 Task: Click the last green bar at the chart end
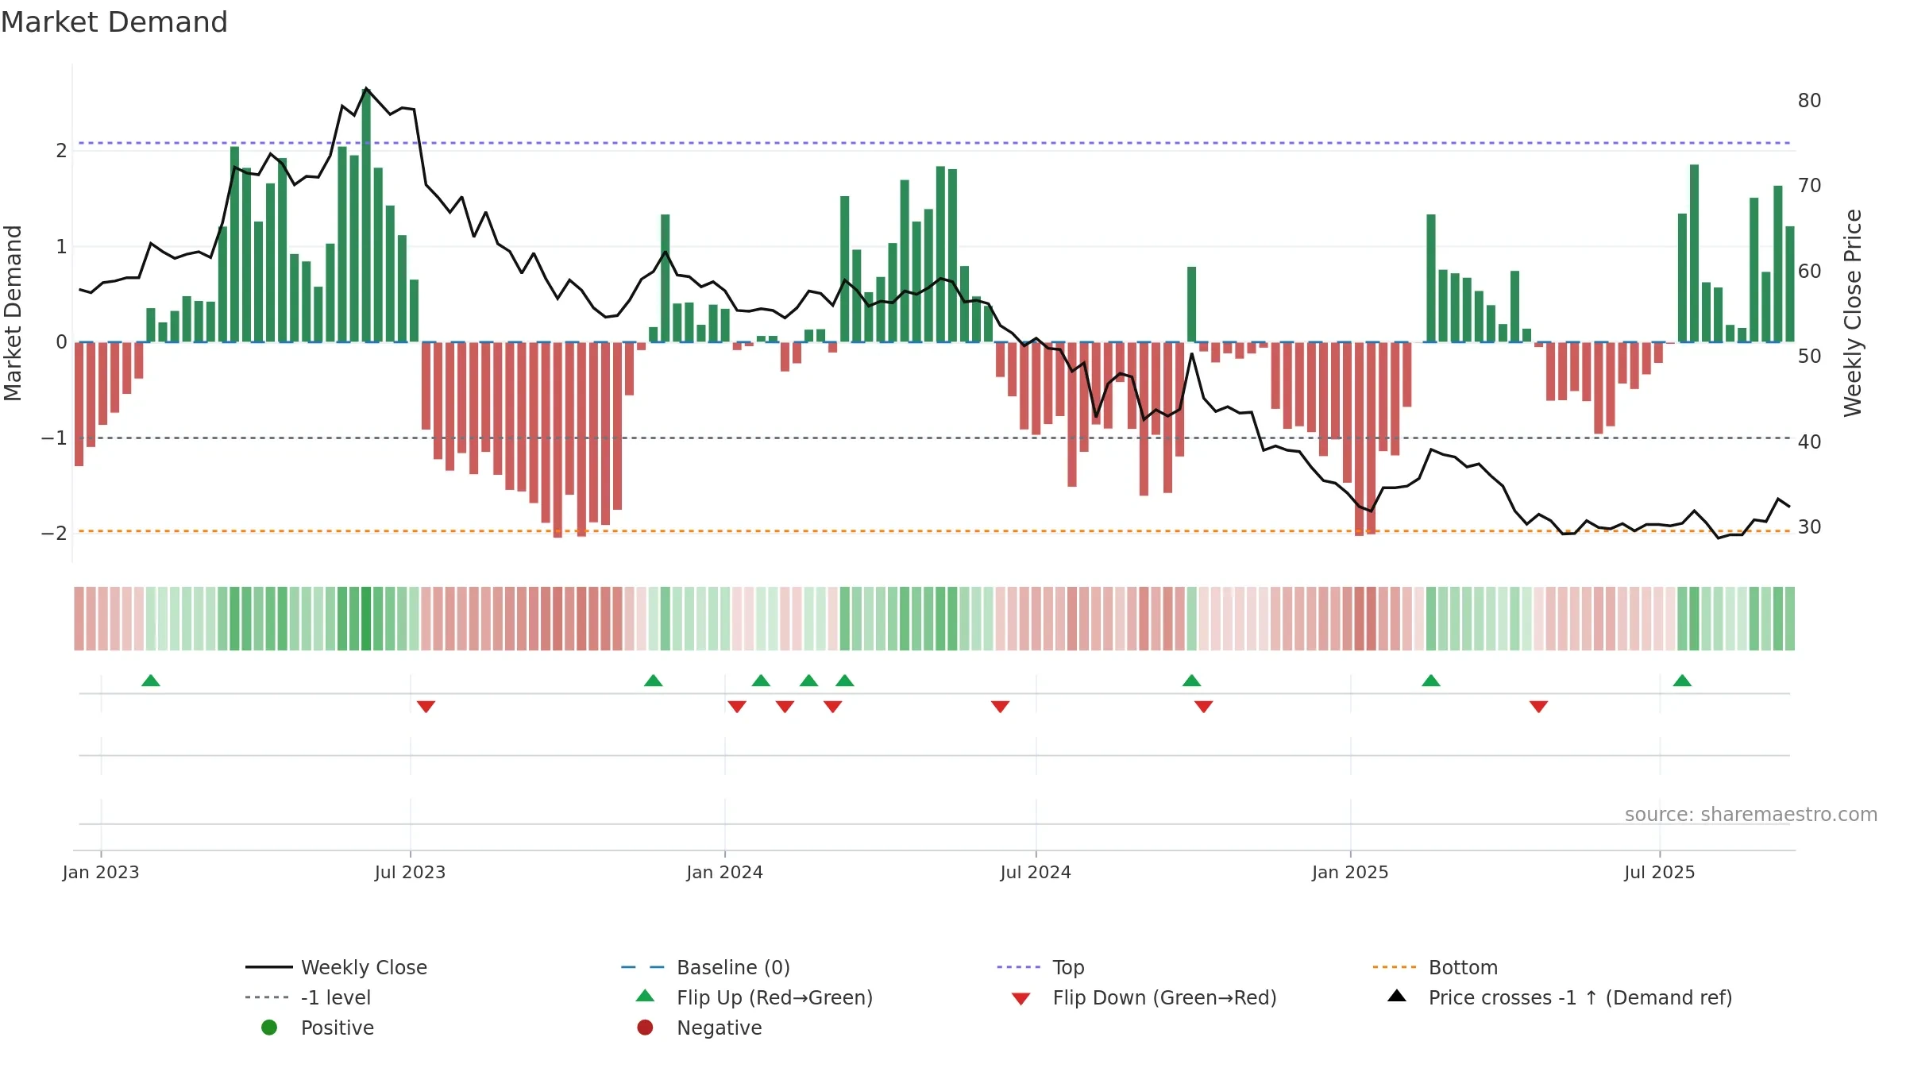tap(1790, 284)
